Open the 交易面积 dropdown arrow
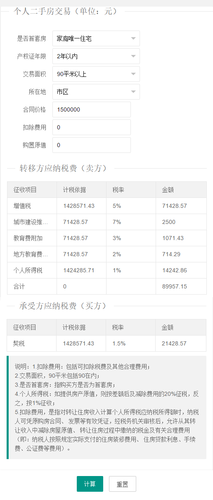 [133, 74]
